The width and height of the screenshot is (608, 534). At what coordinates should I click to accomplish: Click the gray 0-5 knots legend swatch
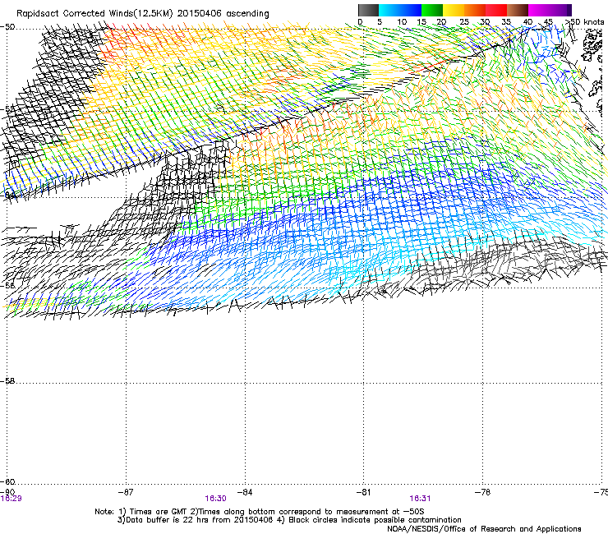click(x=368, y=10)
